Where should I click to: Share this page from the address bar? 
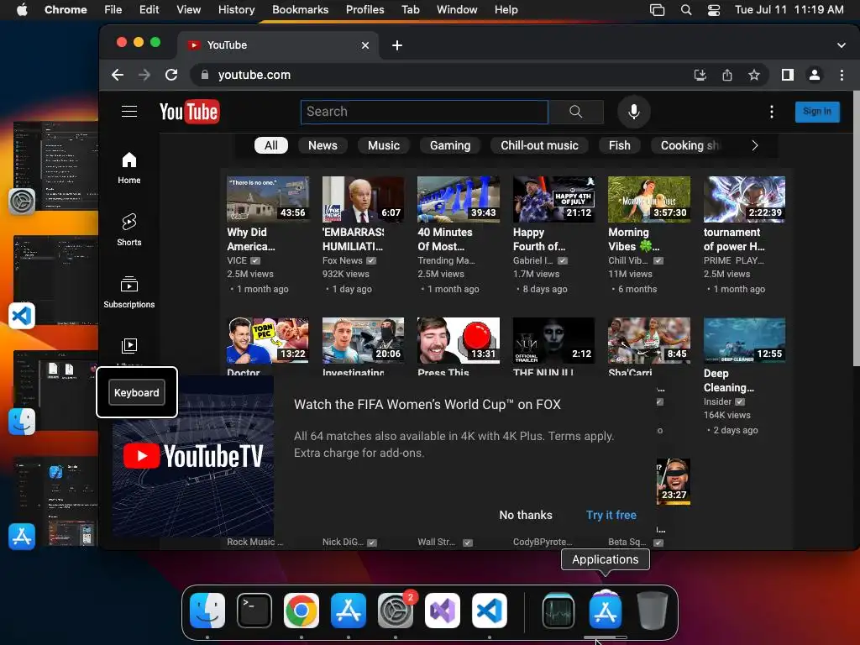(x=727, y=75)
